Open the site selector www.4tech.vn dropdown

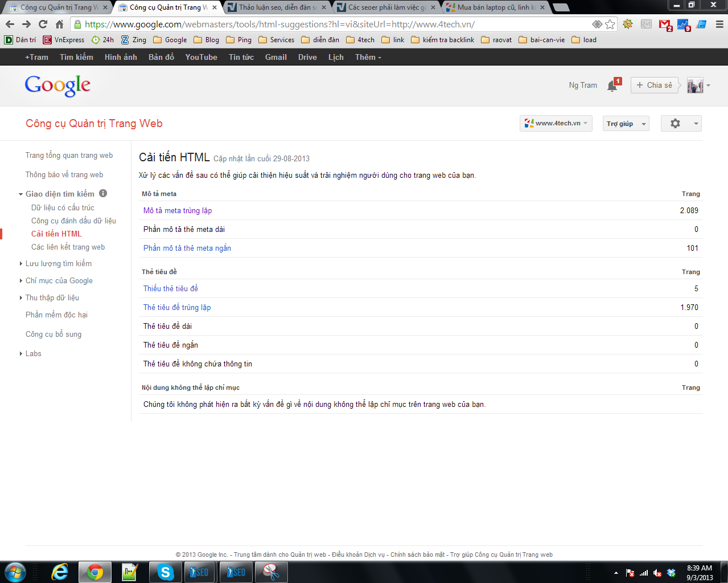[556, 123]
